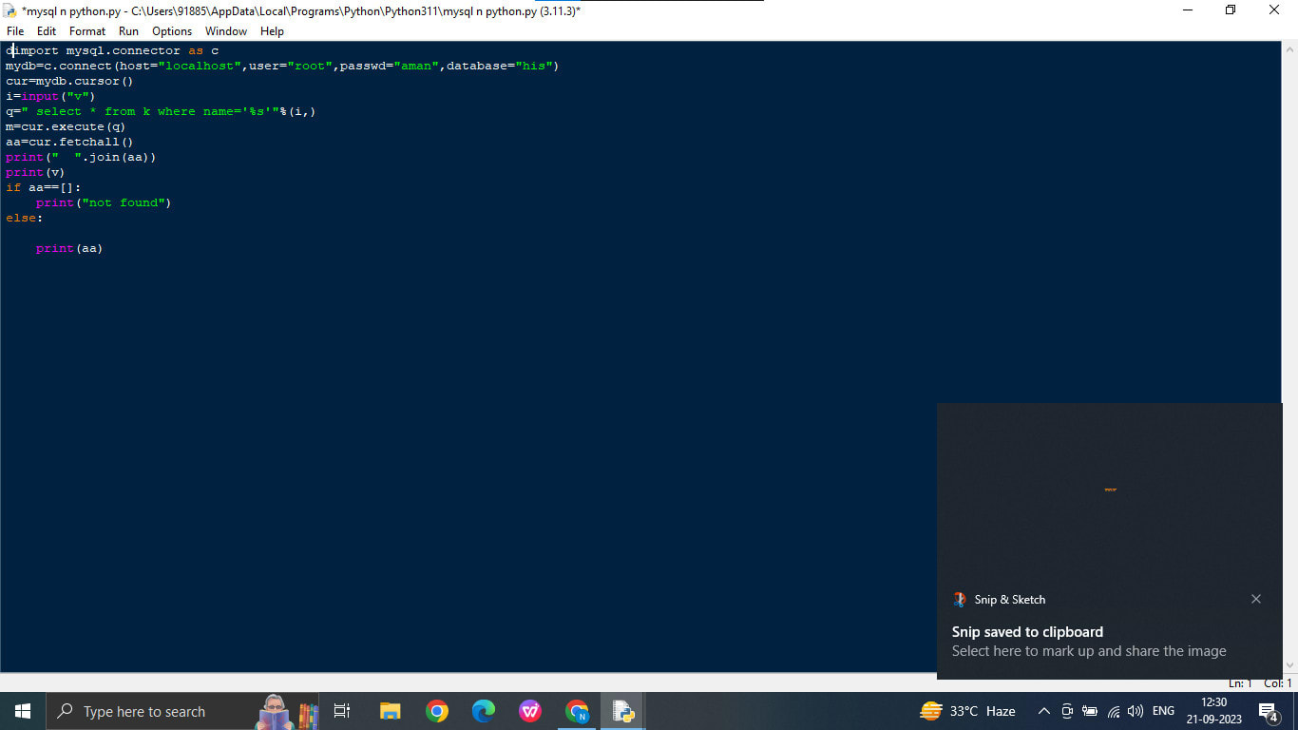This screenshot has height=730, width=1298.
Task: Launch File Explorer from the taskbar
Action: [x=390, y=711]
